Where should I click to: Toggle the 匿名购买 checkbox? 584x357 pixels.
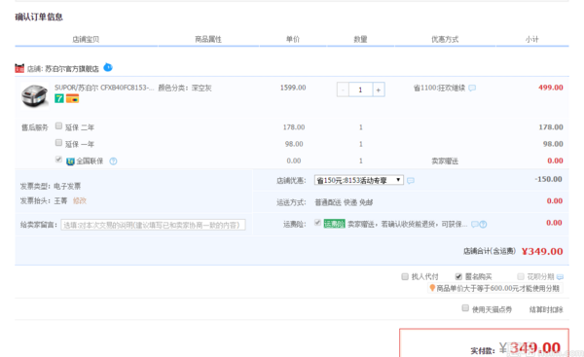pos(458,276)
